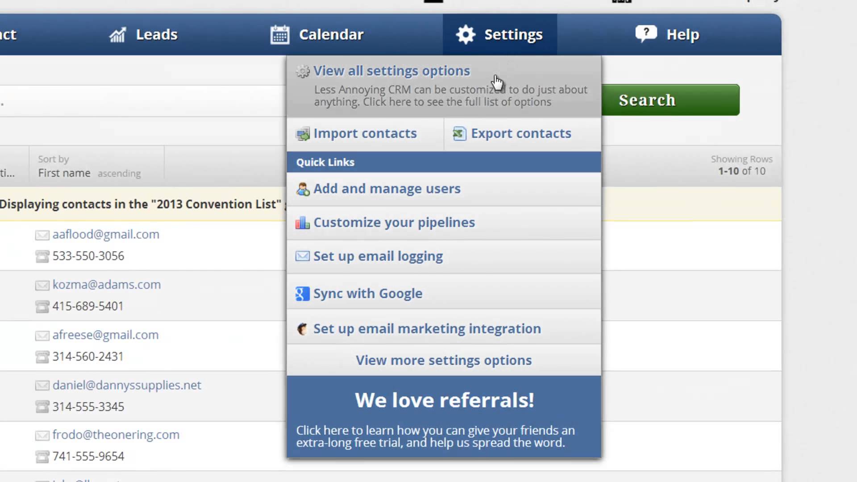Screen dimensions: 857x482
Task: Click the Import contacts icon
Action: (302, 133)
